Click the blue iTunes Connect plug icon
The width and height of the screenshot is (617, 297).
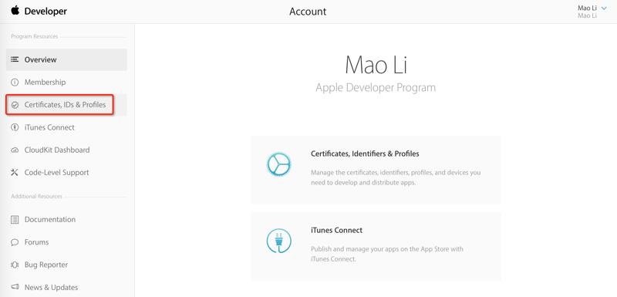(x=278, y=241)
